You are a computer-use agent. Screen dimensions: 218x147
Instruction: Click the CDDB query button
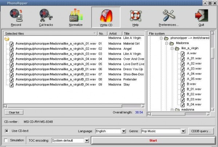coord(201,131)
